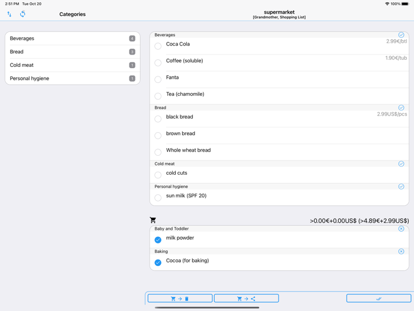Image resolution: width=414 pixels, height=311 pixels.
Task: Remove Baby and Toddler section from cart
Action: 401,229
